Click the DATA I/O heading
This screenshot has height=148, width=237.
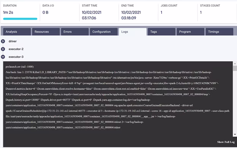point(48,6)
